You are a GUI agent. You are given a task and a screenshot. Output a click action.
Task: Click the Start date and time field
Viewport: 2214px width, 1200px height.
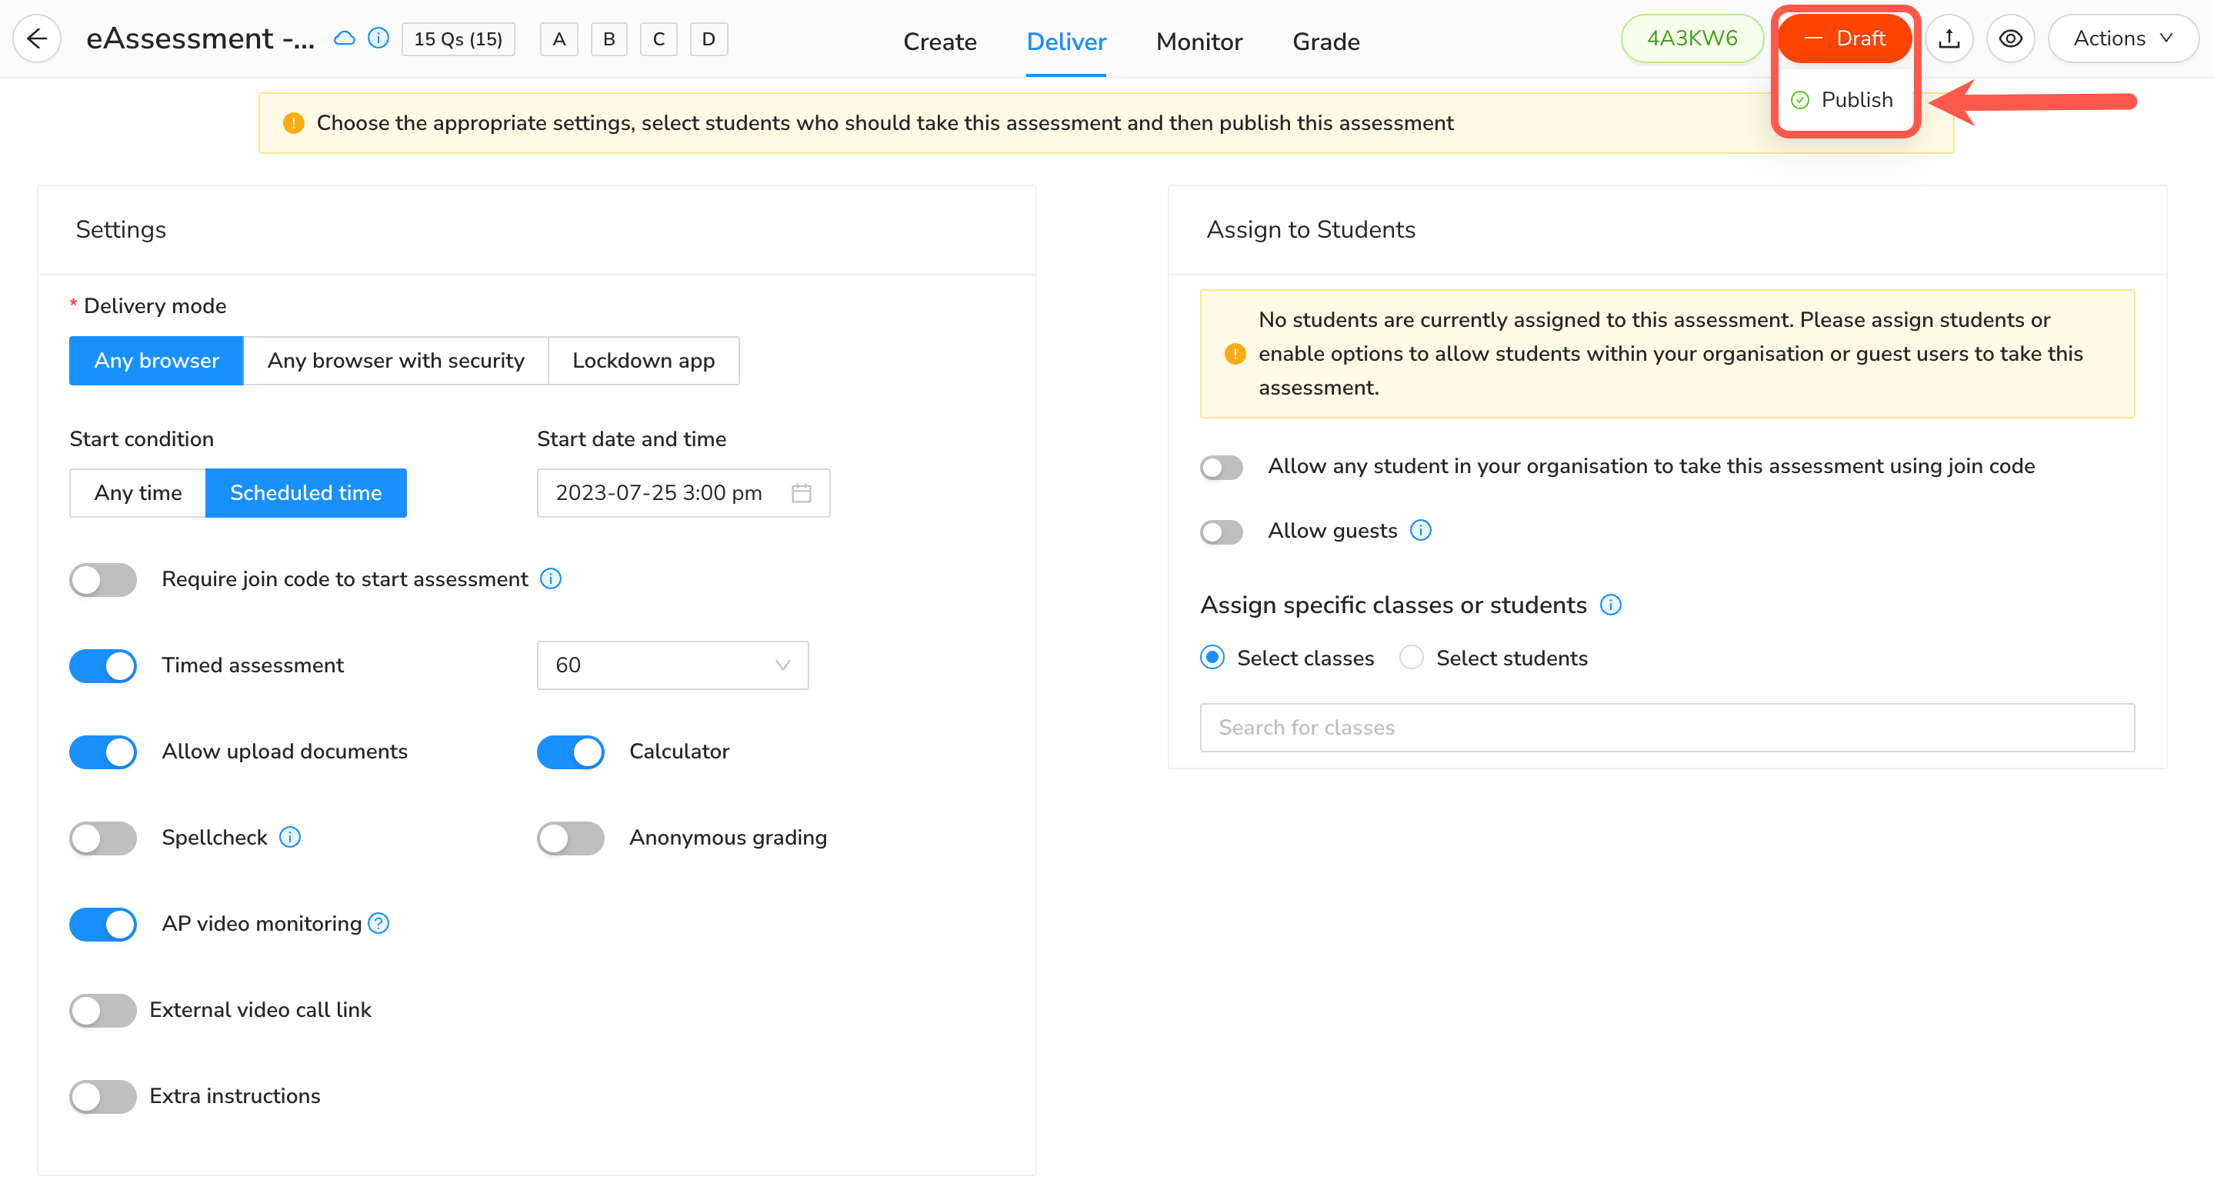click(x=683, y=492)
